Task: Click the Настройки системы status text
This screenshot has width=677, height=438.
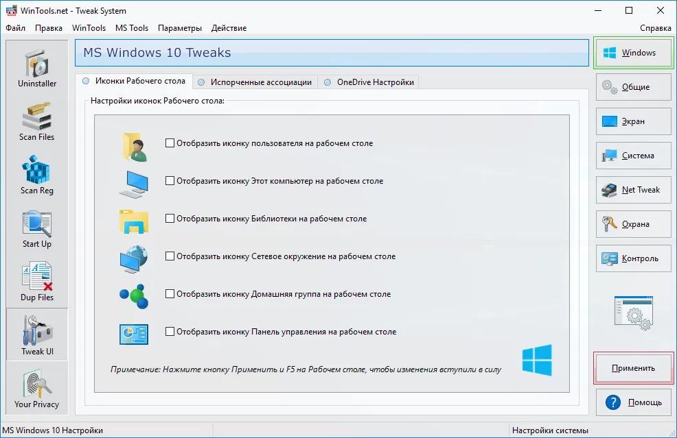Action: pyautogui.click(x=550, y=430)
